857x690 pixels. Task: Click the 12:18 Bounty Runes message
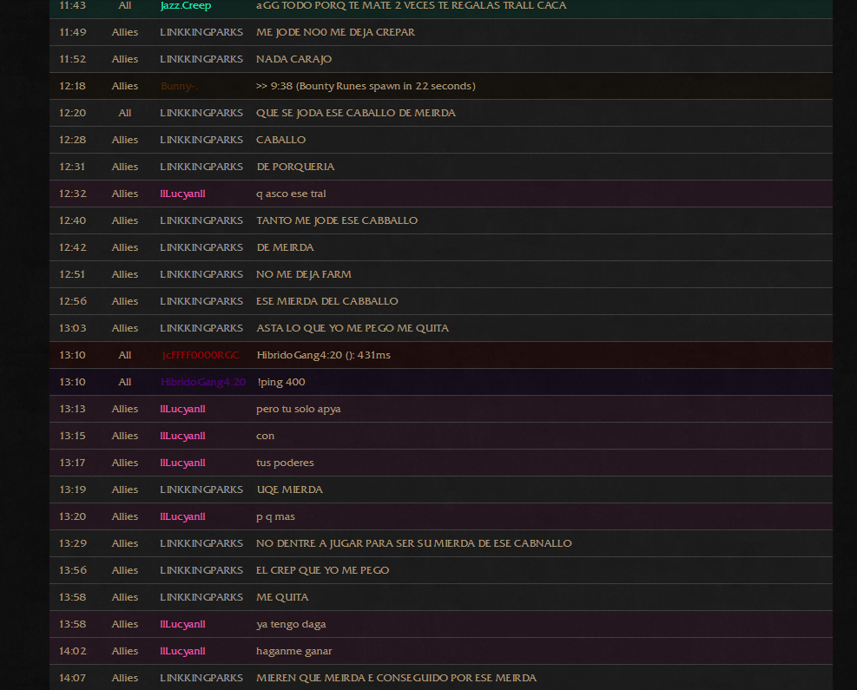366,86
